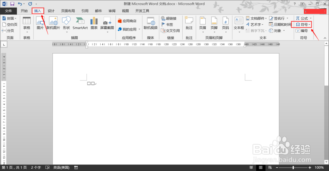Insert a number (编号)
The image size is (329, 171).
302,31
